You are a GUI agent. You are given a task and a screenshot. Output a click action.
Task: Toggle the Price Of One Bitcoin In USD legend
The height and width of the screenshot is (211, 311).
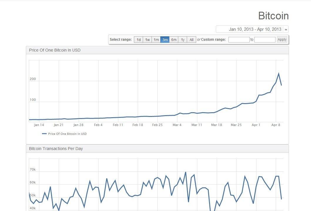point(67,134)
